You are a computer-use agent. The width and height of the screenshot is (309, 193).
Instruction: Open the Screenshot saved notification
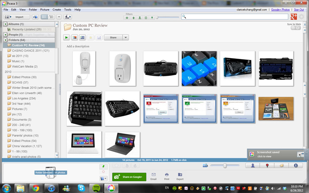[x=276, y=154]
